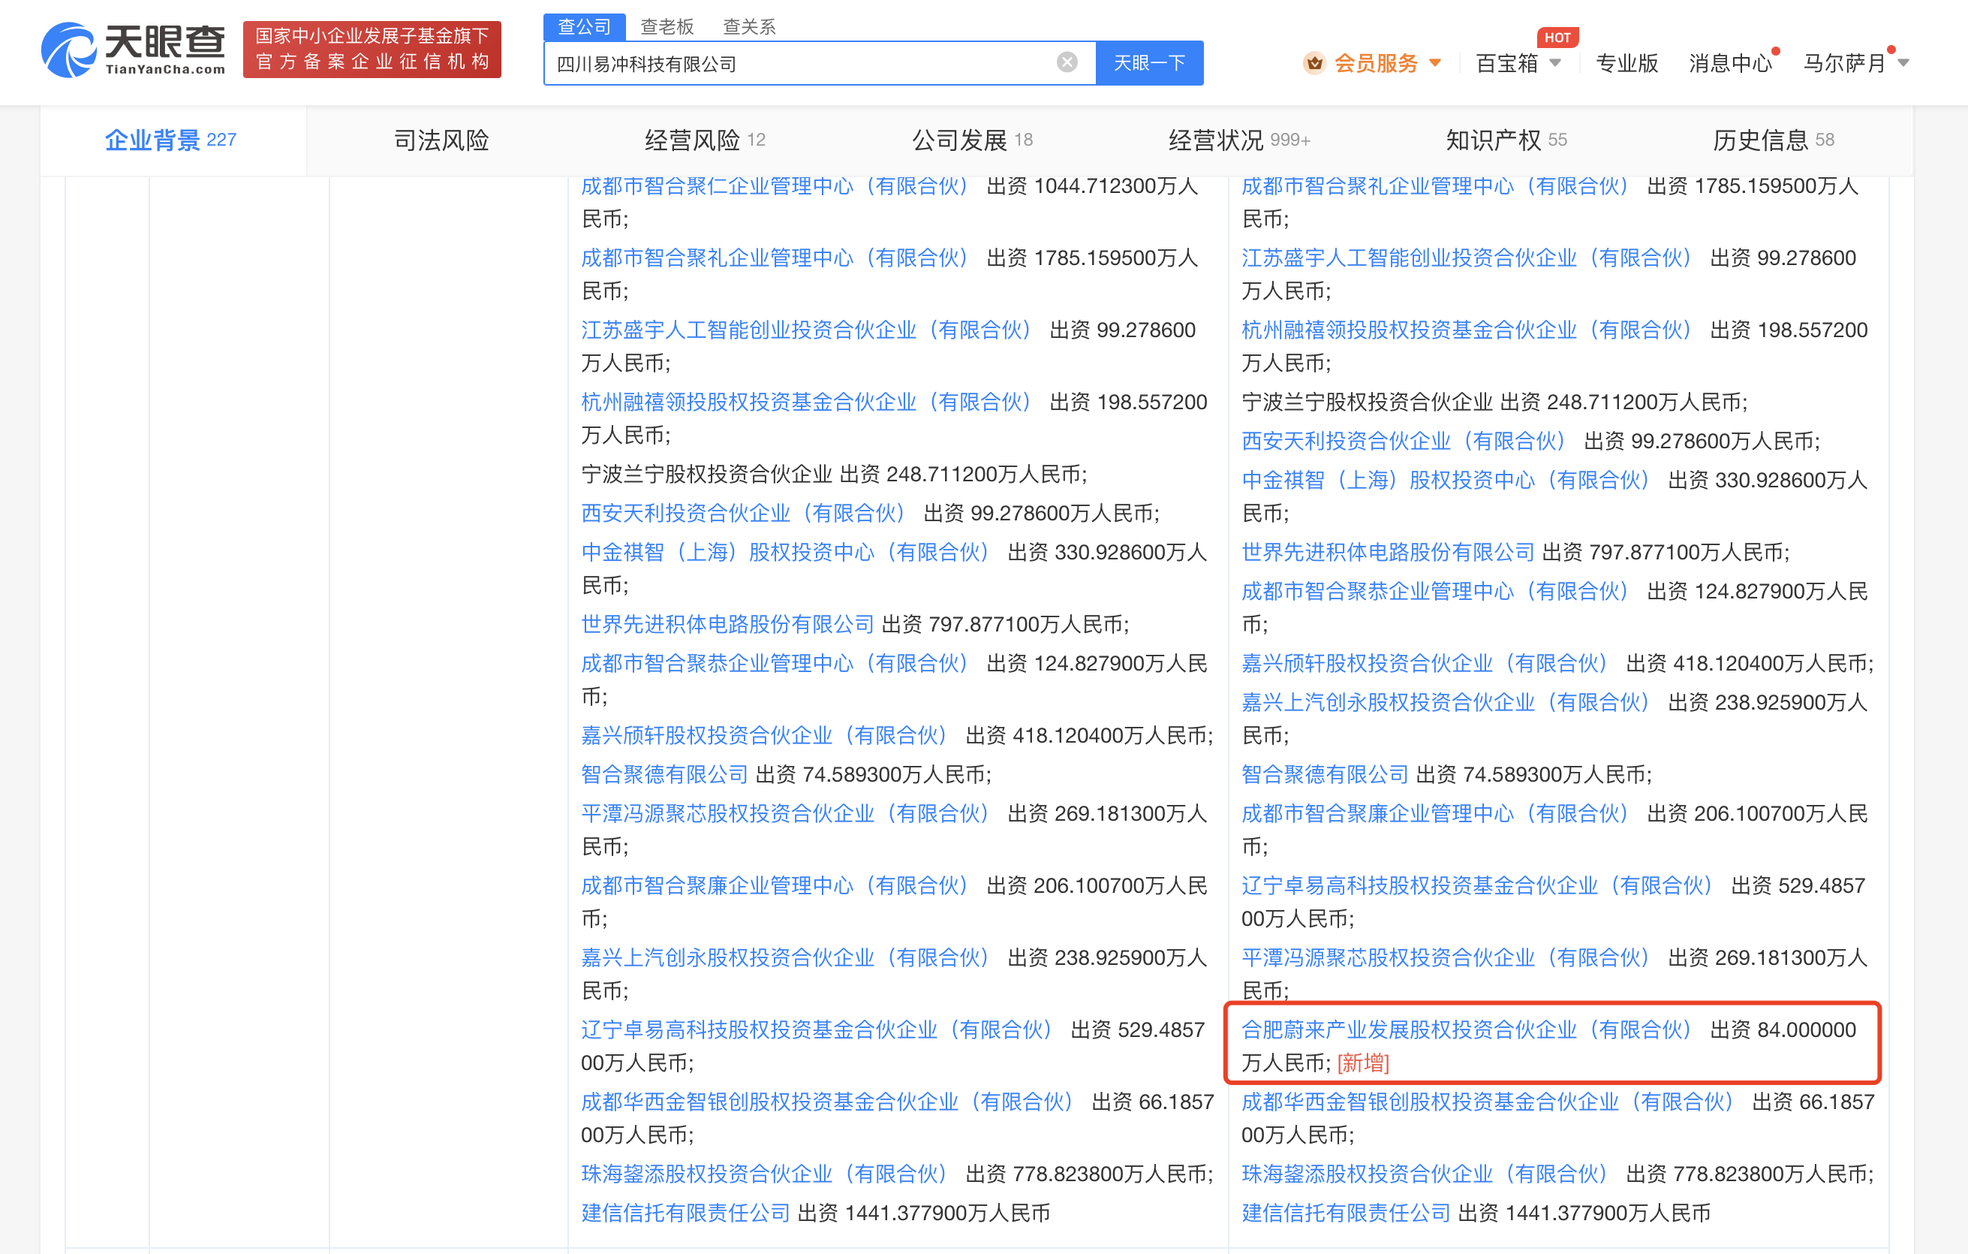Open 成都市智合聚廉企业管理中心 link in right column
1968x1254 pixels.
1434,814
